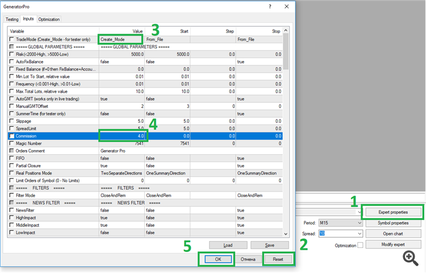The width and height of the screenshot is (426, 273).
Task: Toggle the Real Positions Mode checkbox
Action: pos(12,173)
